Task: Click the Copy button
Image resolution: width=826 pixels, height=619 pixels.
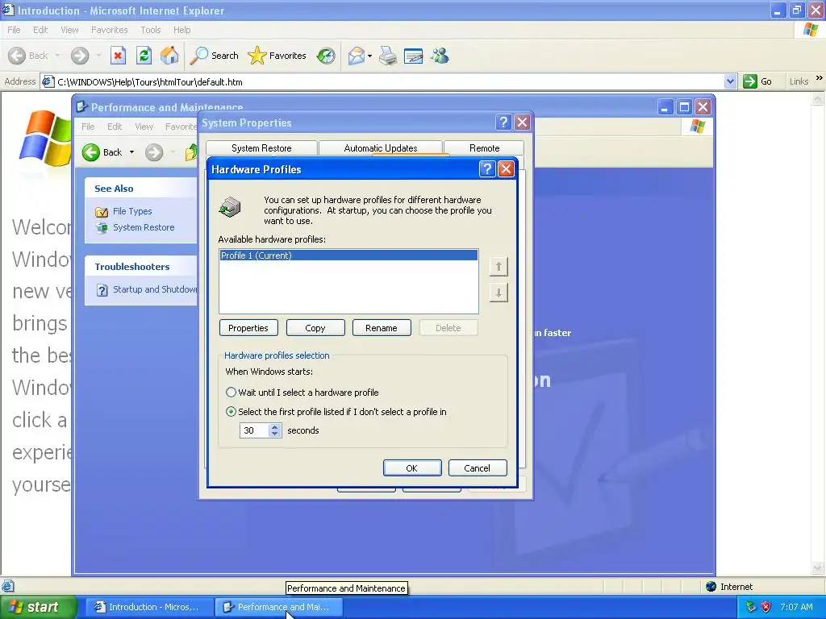Action: [x=315, y=328]
